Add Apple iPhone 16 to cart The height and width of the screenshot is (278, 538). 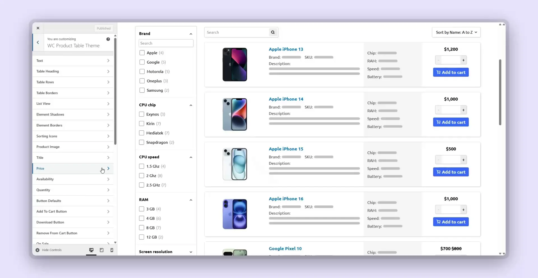(x=451, y=222)
